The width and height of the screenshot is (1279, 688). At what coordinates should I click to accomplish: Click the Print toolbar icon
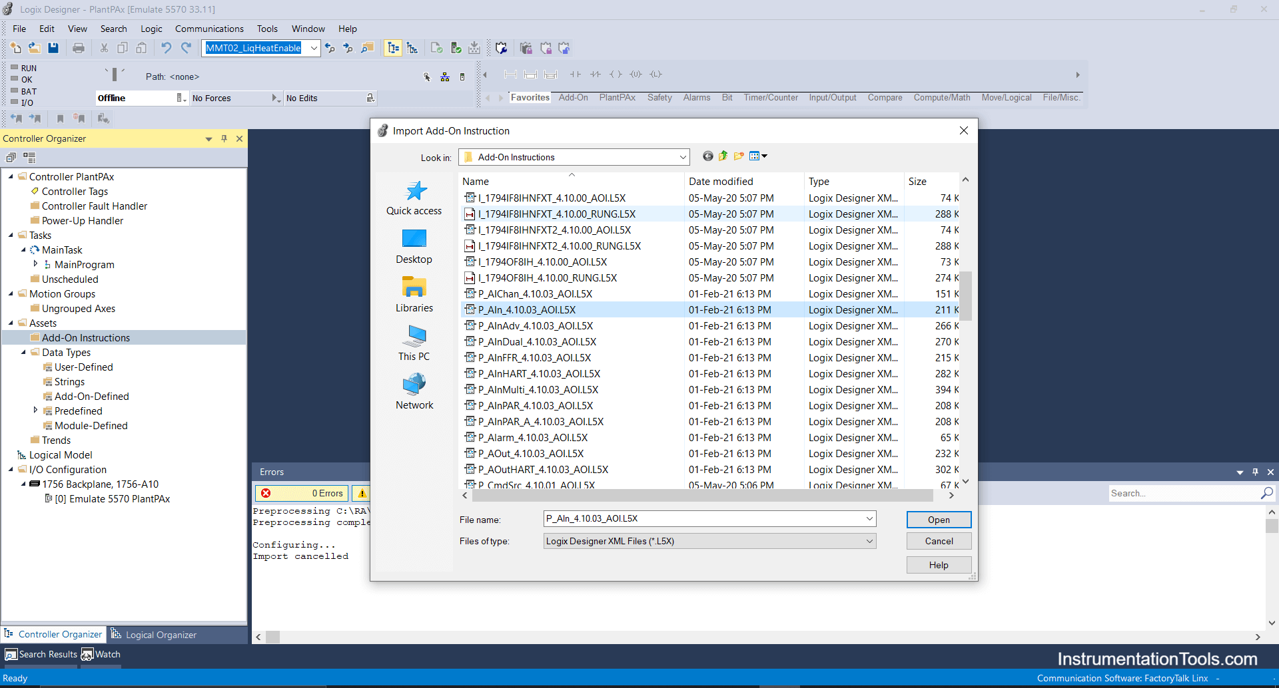[x=79, y=48]
